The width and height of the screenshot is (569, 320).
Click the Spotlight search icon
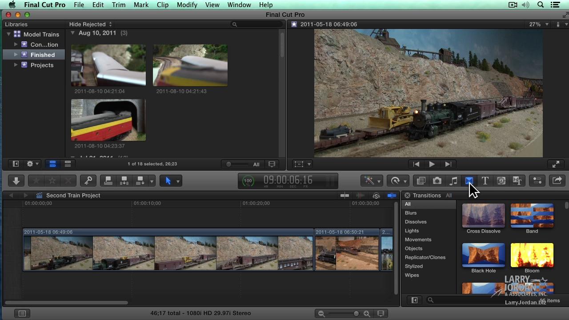(x=541, y=5)
